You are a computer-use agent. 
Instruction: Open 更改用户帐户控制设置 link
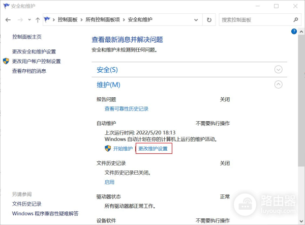tap(37, 62)
